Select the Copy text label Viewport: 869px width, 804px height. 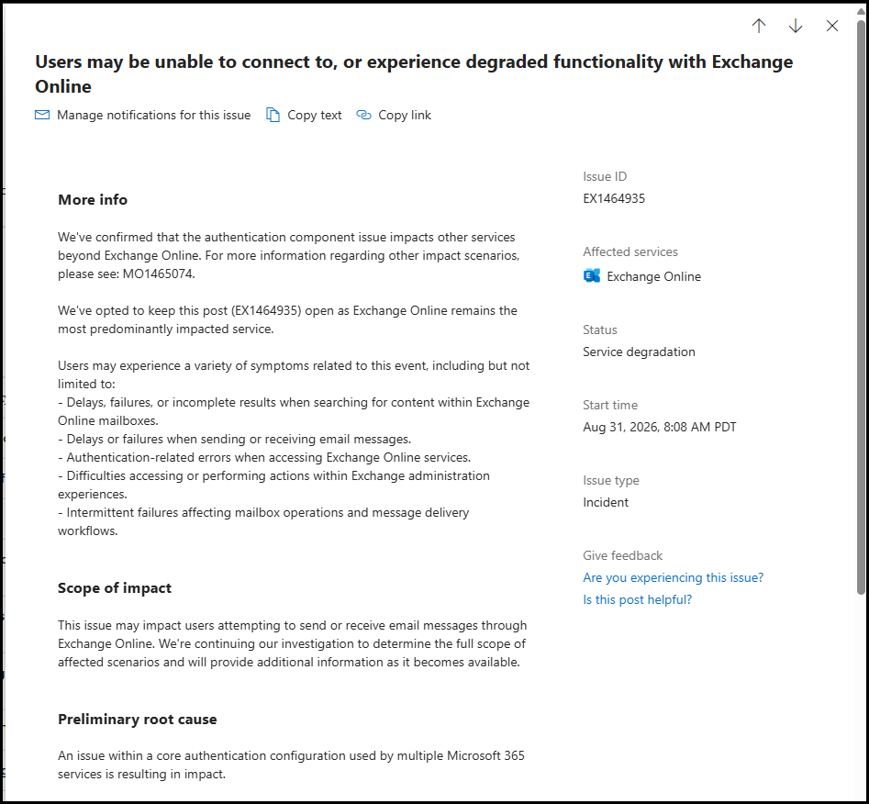click(x=314, y=115)
